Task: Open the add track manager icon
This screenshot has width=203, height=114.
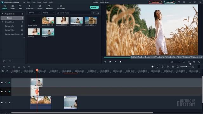Action: coord(3,71)
